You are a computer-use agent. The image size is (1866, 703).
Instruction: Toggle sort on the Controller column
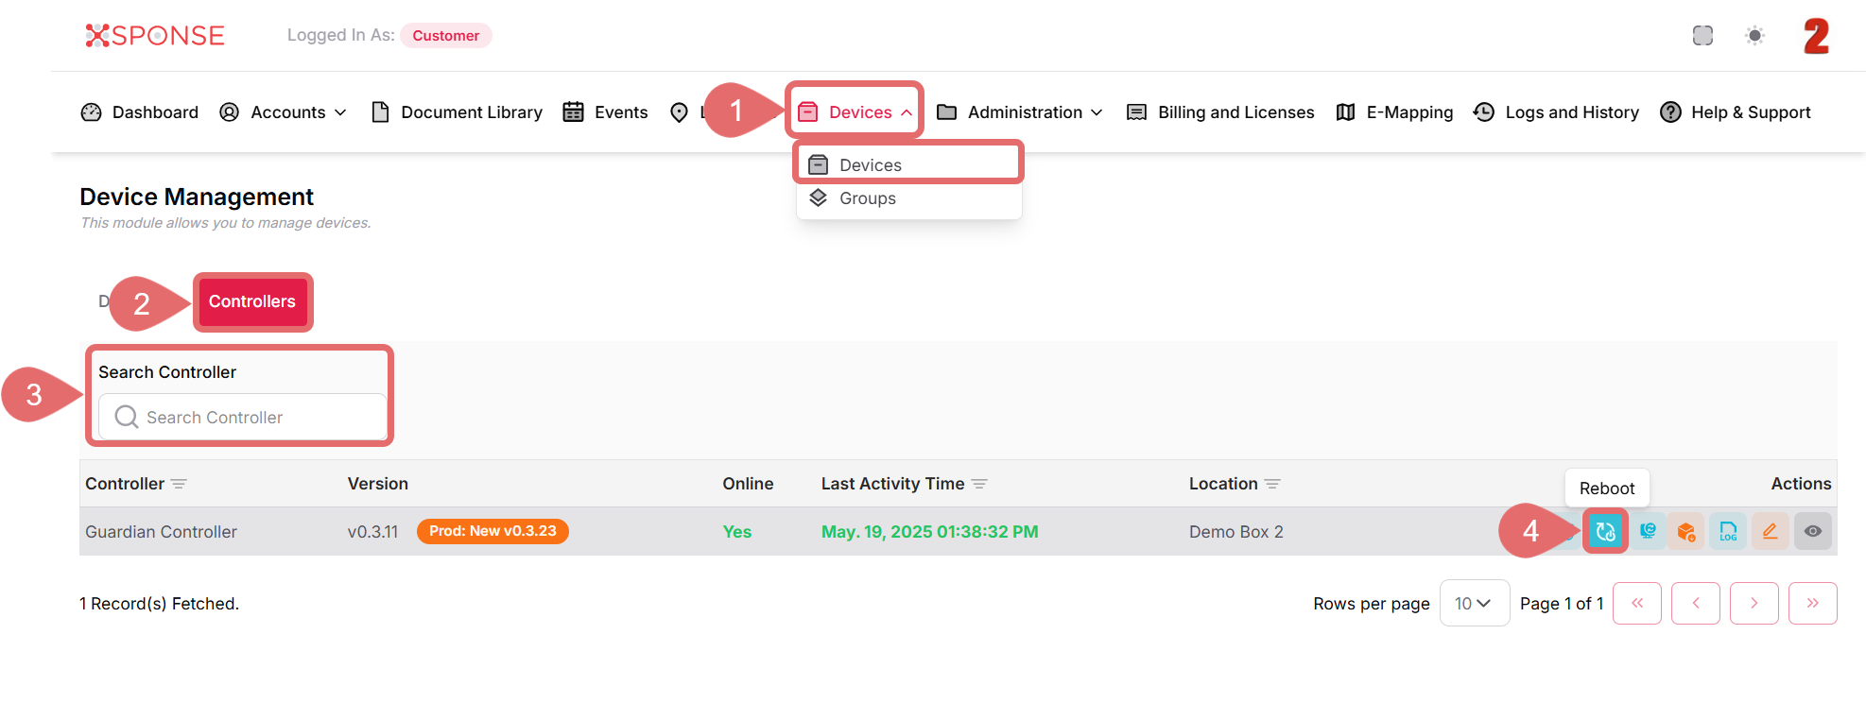[x=179, y=484]
